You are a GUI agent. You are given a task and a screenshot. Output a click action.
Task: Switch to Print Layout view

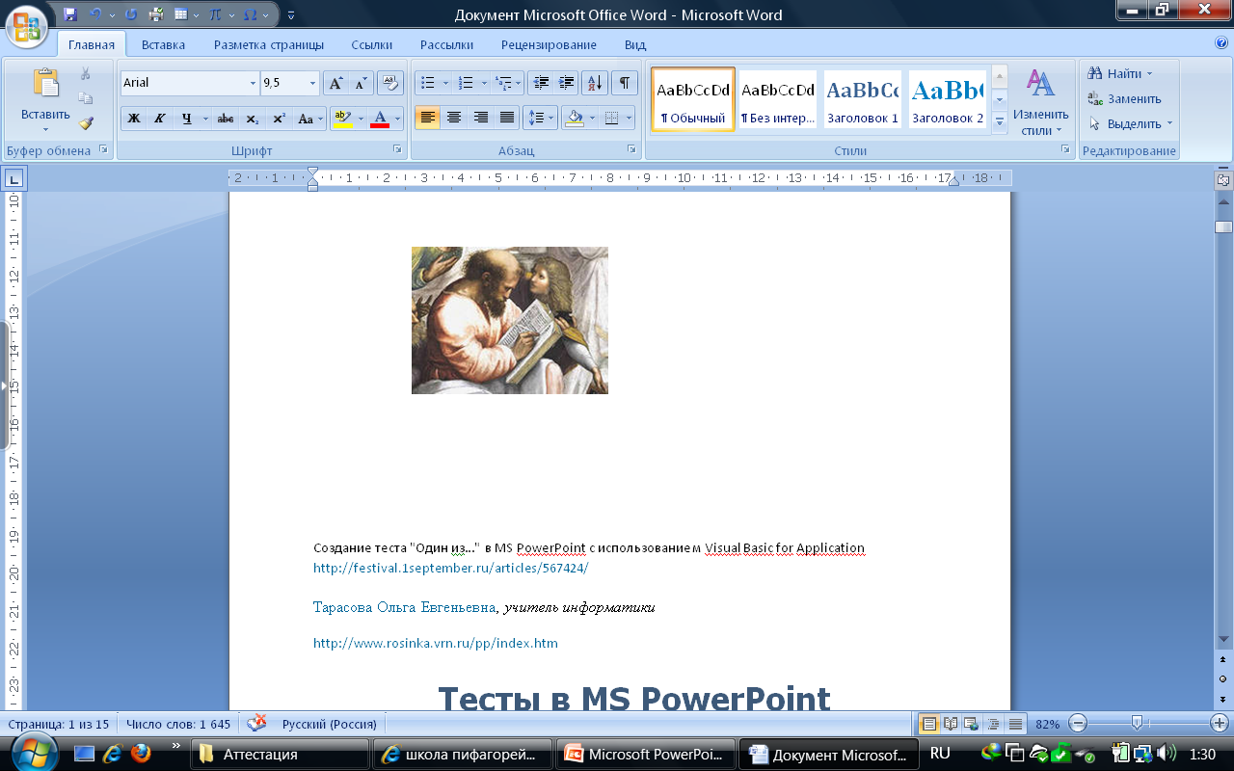[x=929, y=724]
